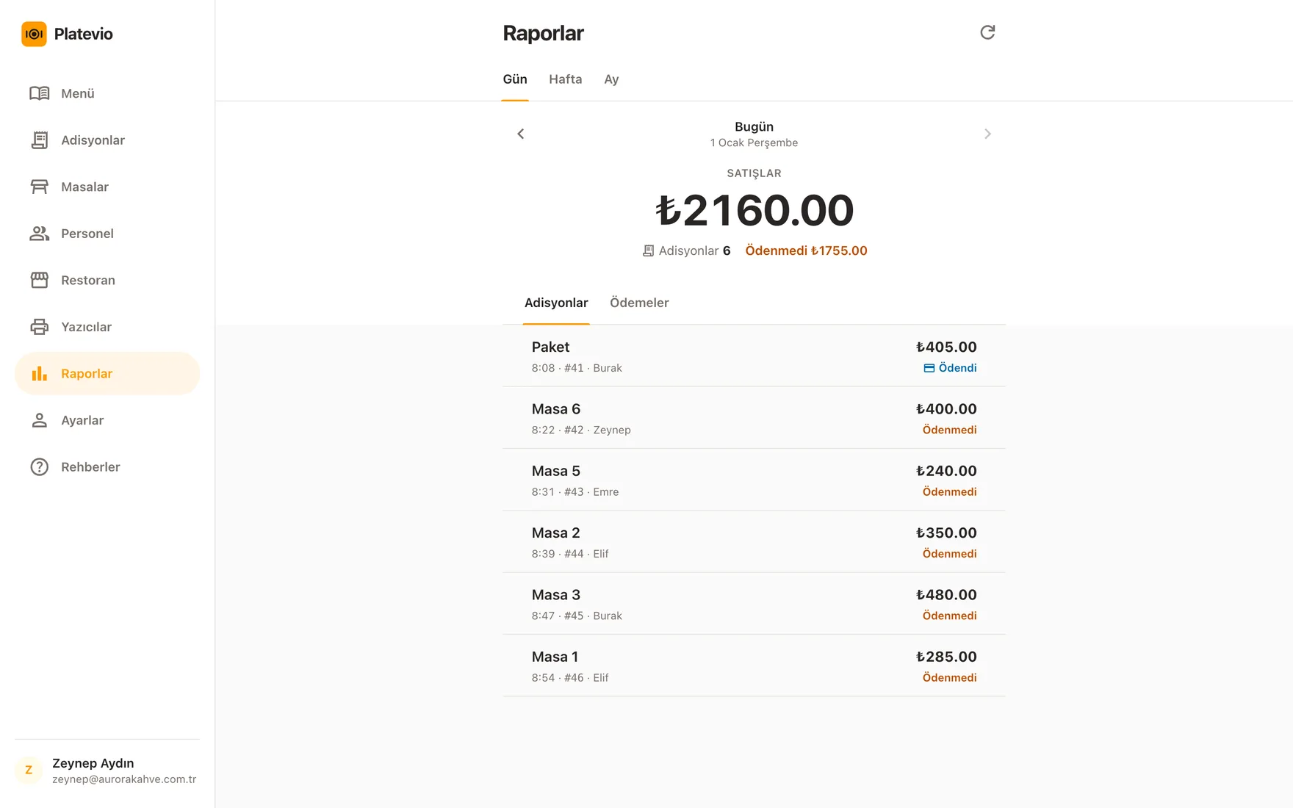Open the Masa 1 order row

click(754, 665)
